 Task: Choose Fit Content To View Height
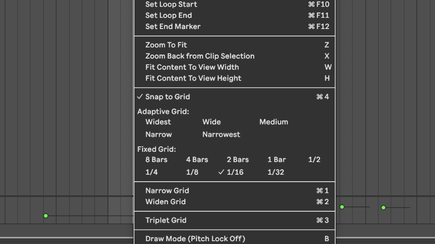pos(193,79)
